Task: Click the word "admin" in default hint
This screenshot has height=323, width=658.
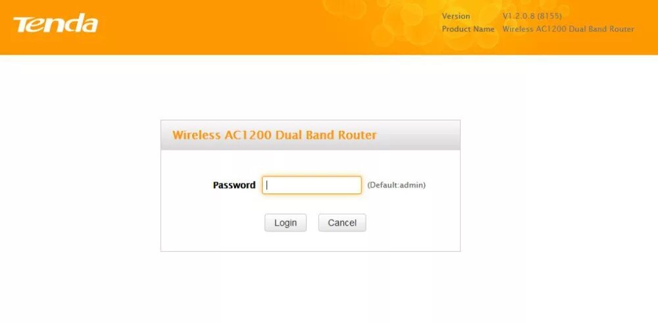Action: coord(411,185)
